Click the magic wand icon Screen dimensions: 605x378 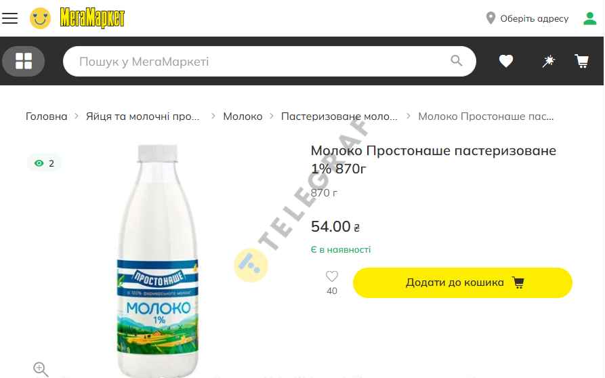(548, 61)
